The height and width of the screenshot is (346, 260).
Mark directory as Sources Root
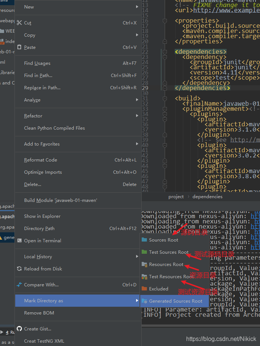(x=175, y=240)
